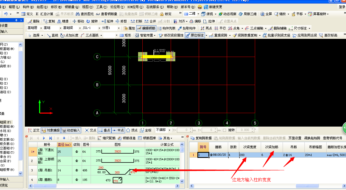
Task: Click 页面设置 page setup button
Action: [x=295, y=138]
